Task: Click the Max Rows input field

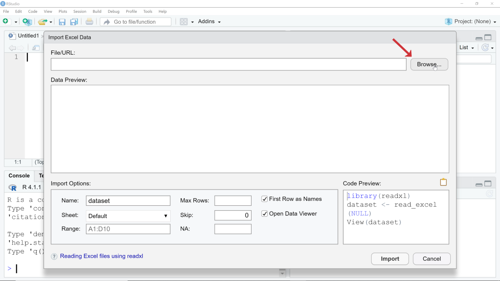Action: pyautogui.click(x=233, y=201)
